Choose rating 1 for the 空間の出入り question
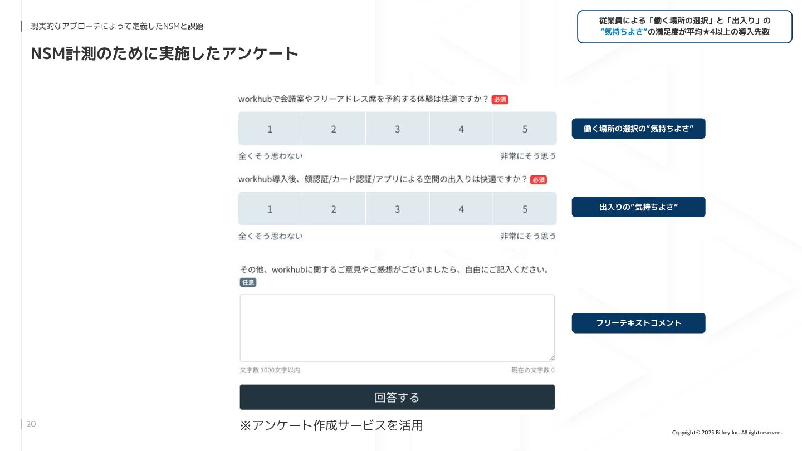Viewport: 802px width, 451px height. (270, 209)
